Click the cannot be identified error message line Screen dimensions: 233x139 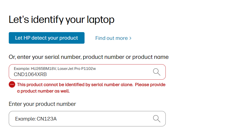[x=91, y=85]
